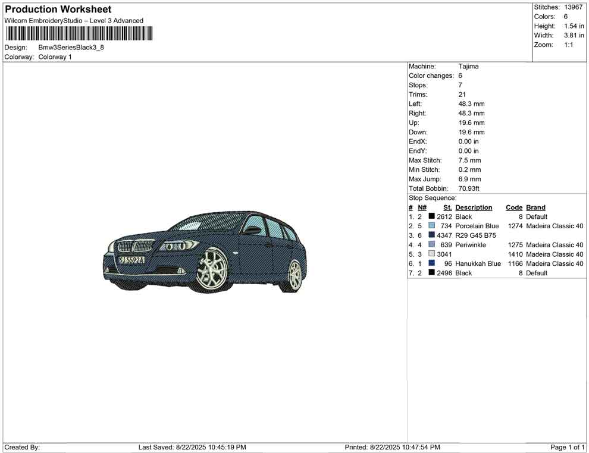589x453 pixels.
Task: Click the Brand column header
Action: (x=535, y=207)
